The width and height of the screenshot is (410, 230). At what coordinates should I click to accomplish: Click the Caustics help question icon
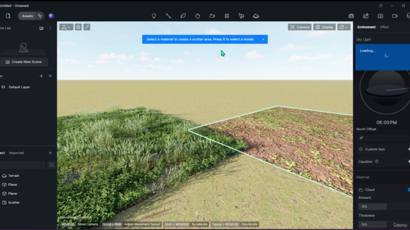coord(377,162)
